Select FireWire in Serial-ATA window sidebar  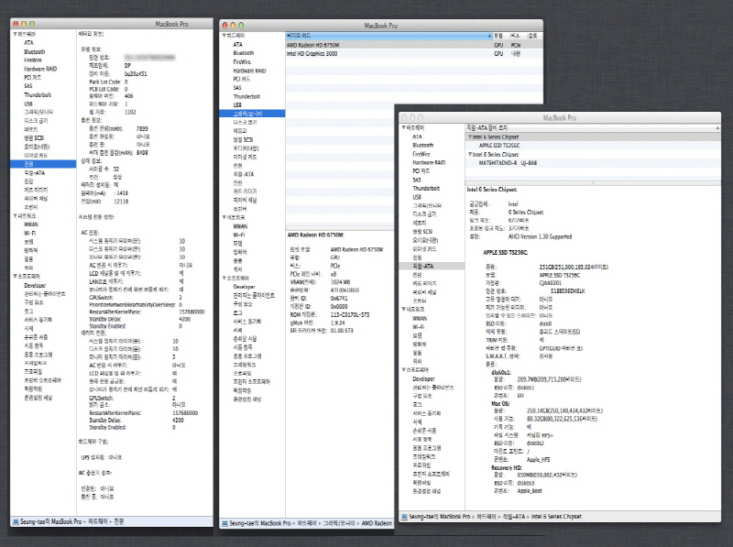tap(421, 154)
